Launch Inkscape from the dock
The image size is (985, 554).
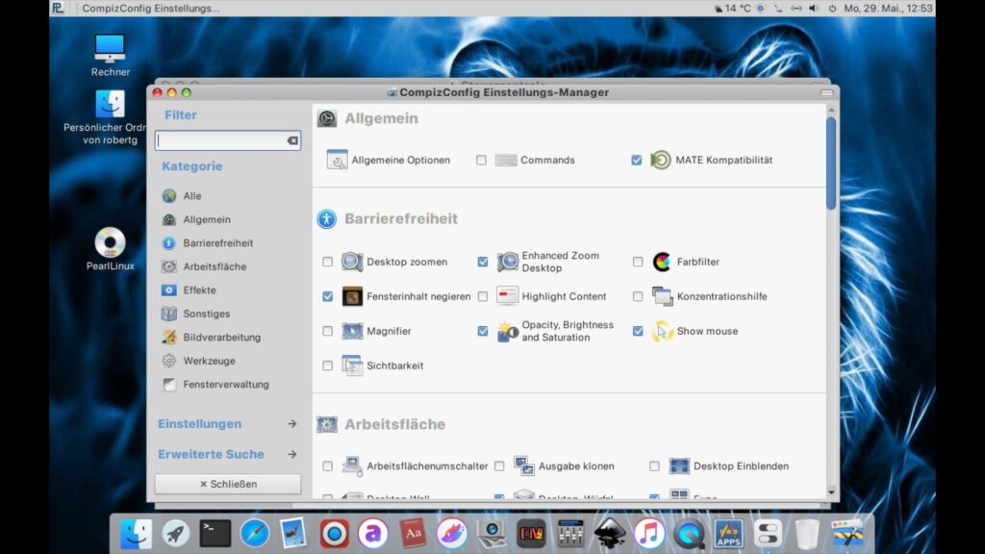609,533
